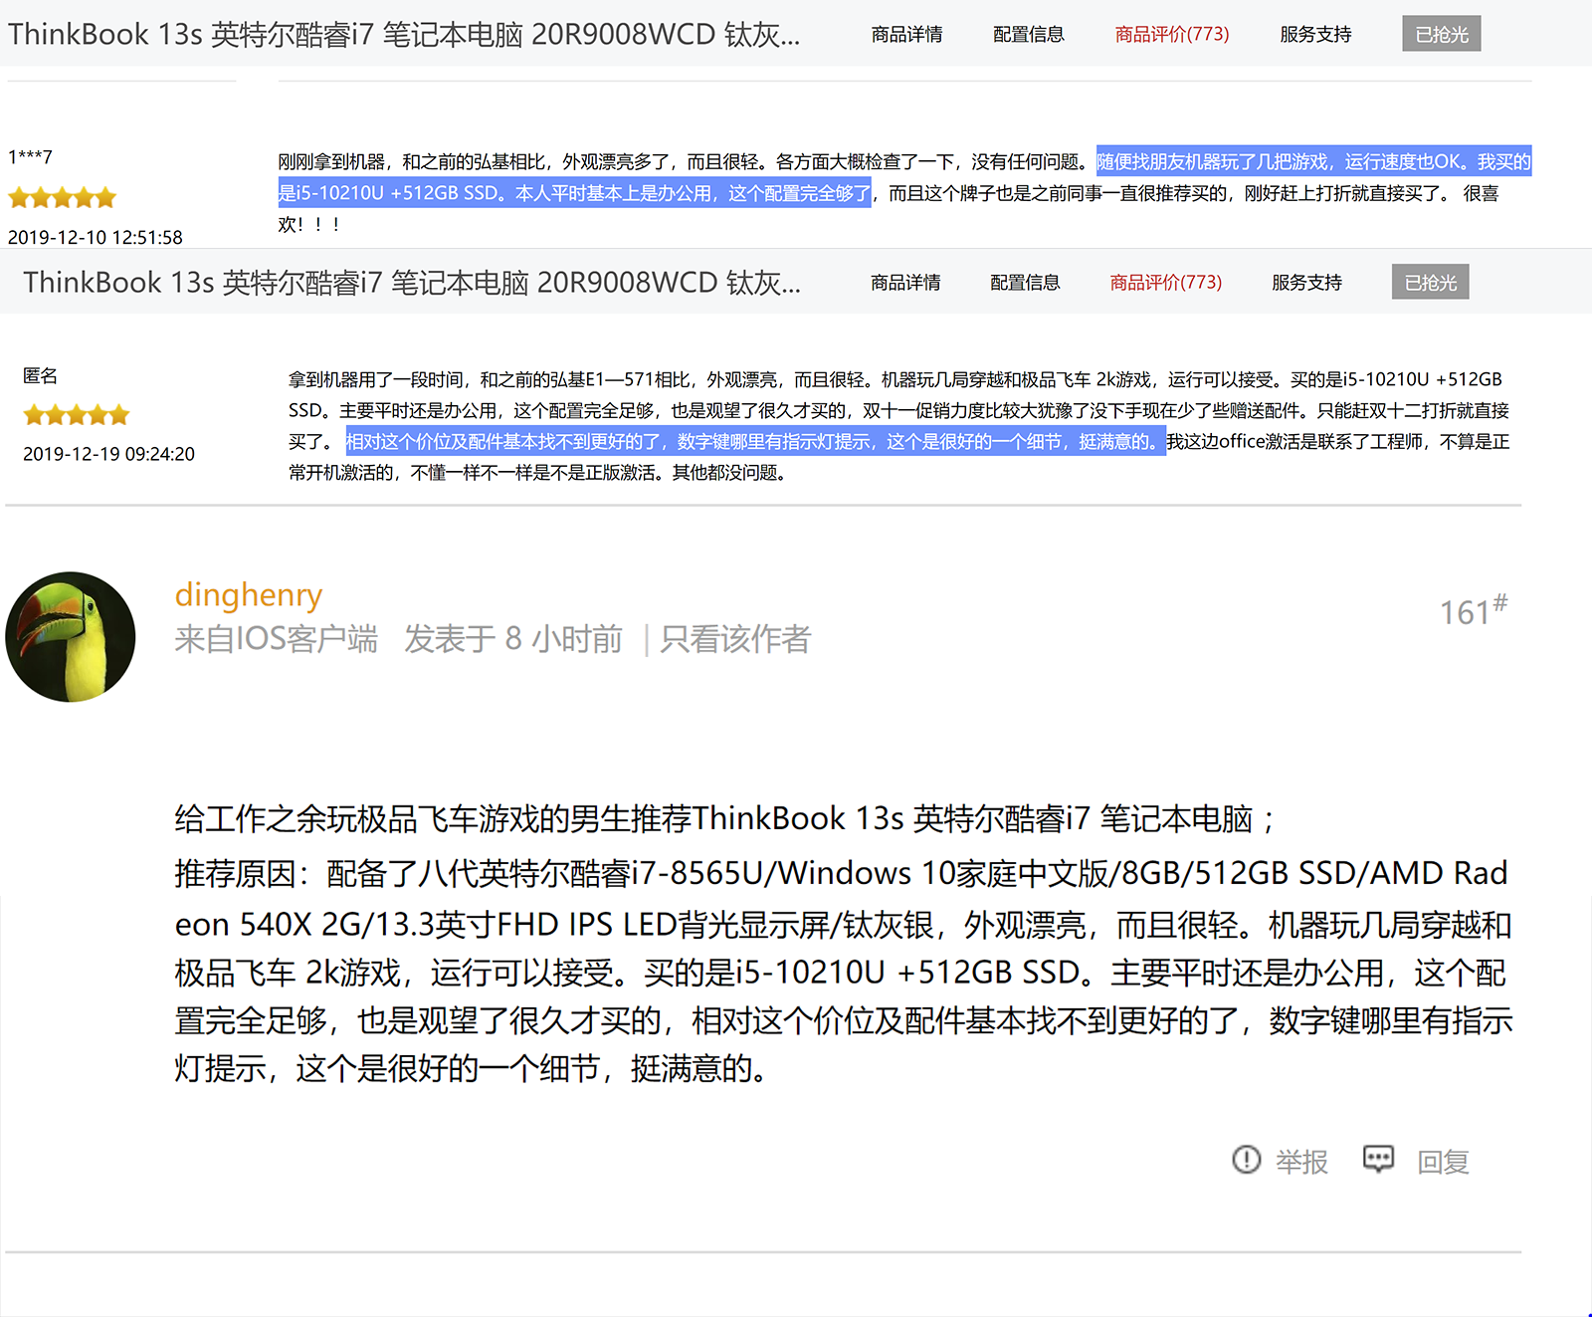Click review date 2019-12-10 12:51:58
Viewport: 1592px width, 1317px height.
coord(96,237)
